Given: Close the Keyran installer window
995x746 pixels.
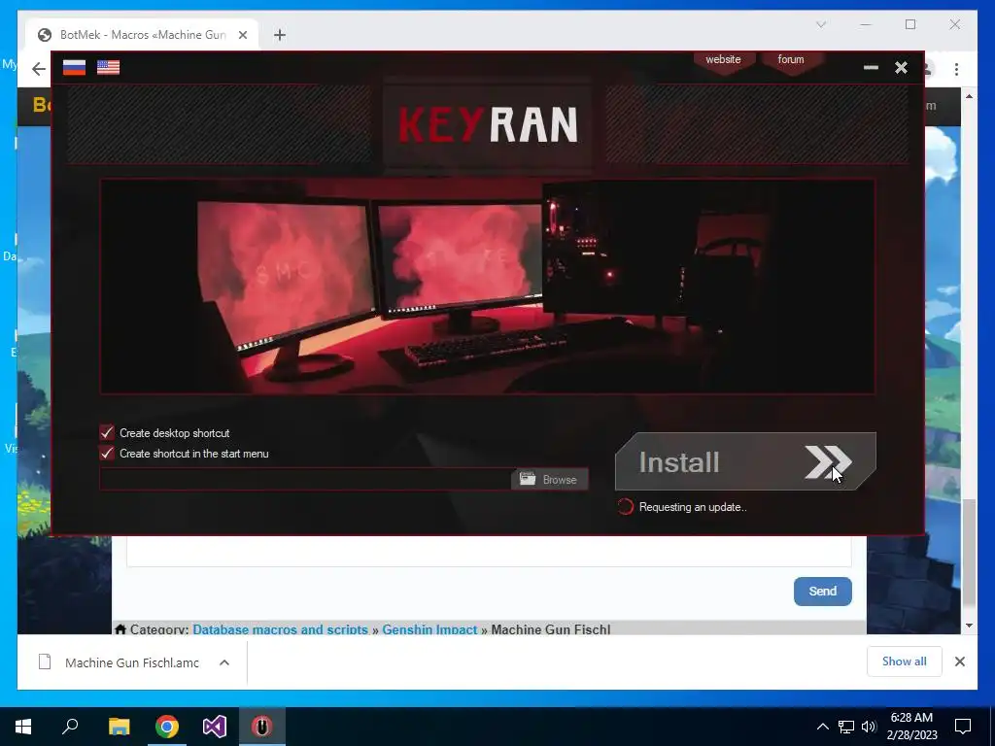Looking at the screenshot, I should click(901, 67).
